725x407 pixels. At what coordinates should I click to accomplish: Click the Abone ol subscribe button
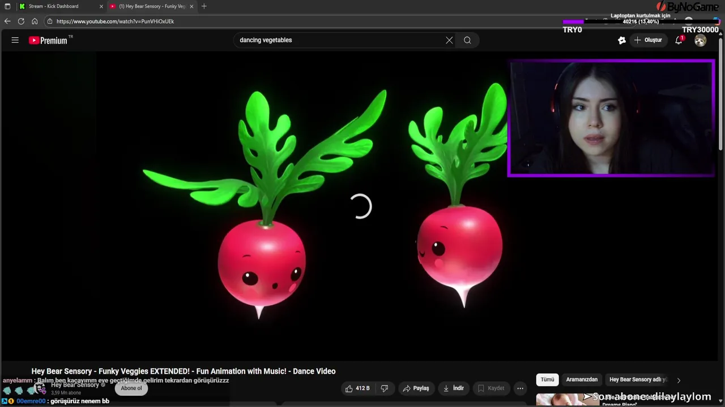(131, 388)
